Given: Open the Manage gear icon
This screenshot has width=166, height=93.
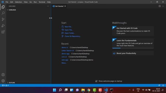Looking at the screenshot, I should click(x=3, y=81).
